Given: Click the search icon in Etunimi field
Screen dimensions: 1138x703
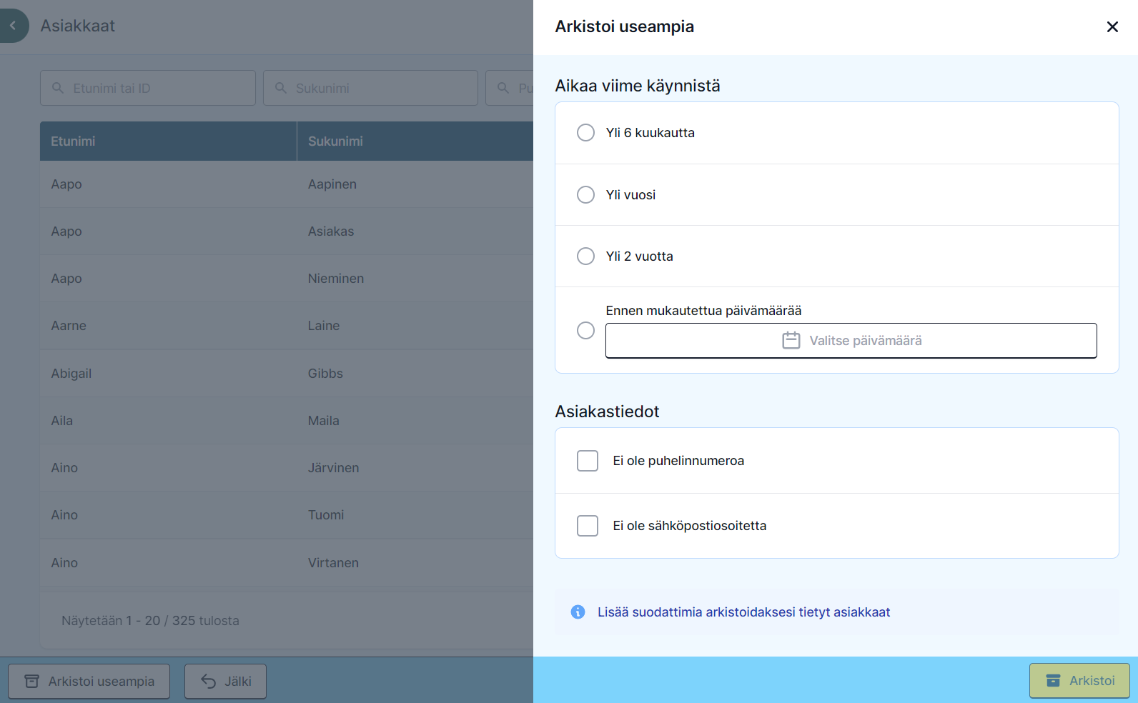Looking at the screenshot, I should click(58, 88).
